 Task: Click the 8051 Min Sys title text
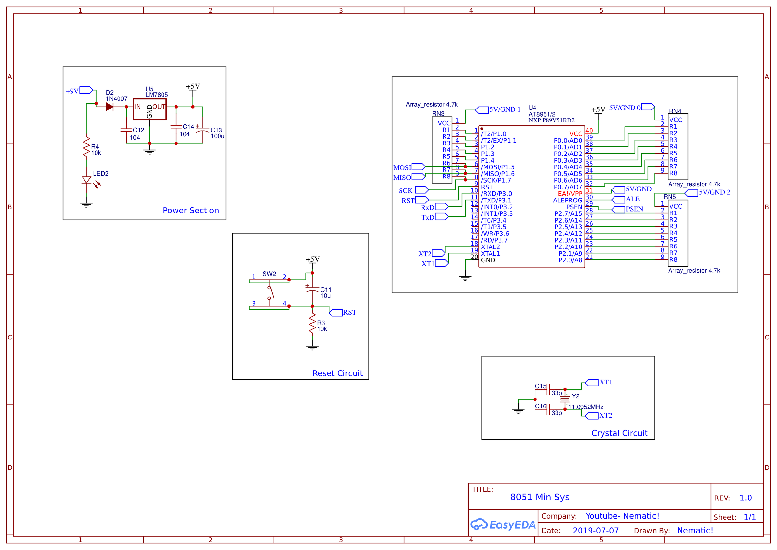pyautogui.click(x=539, y=497)
